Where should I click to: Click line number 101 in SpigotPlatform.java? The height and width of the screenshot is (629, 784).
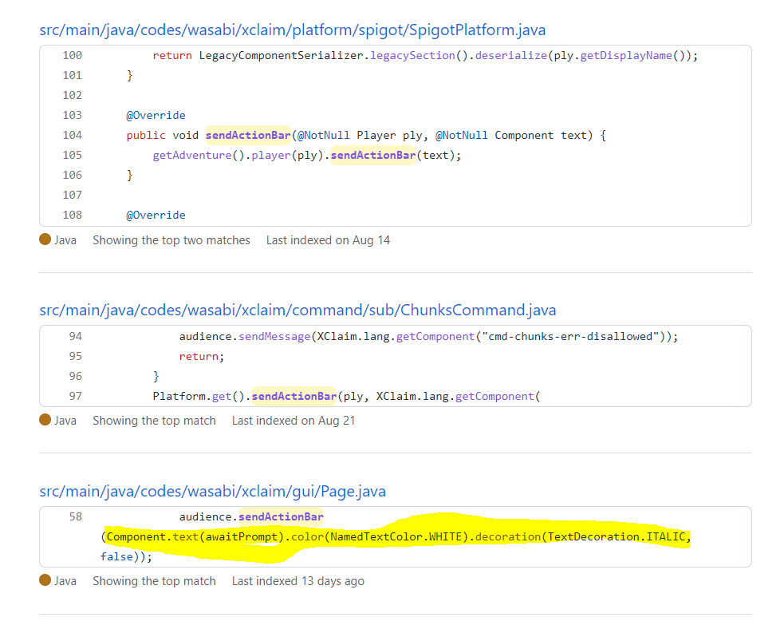(x=73, y=76)
